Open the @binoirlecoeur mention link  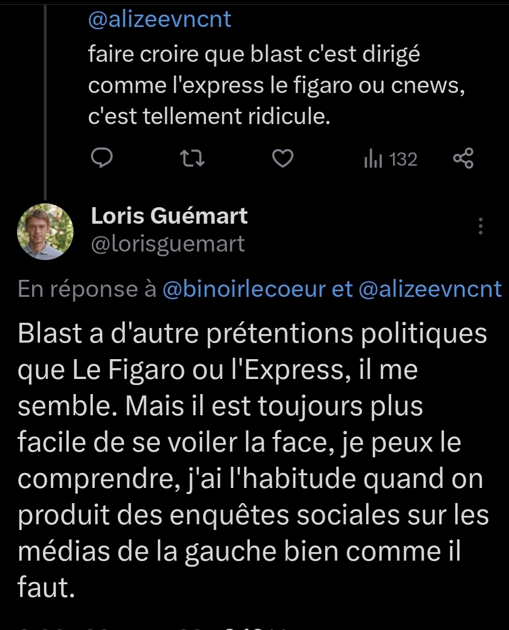click(x=244, y=289)
